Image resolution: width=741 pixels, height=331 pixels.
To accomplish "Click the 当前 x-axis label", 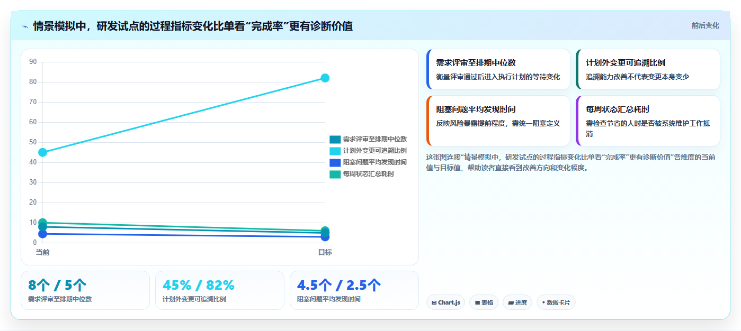I will coord(43,252).
